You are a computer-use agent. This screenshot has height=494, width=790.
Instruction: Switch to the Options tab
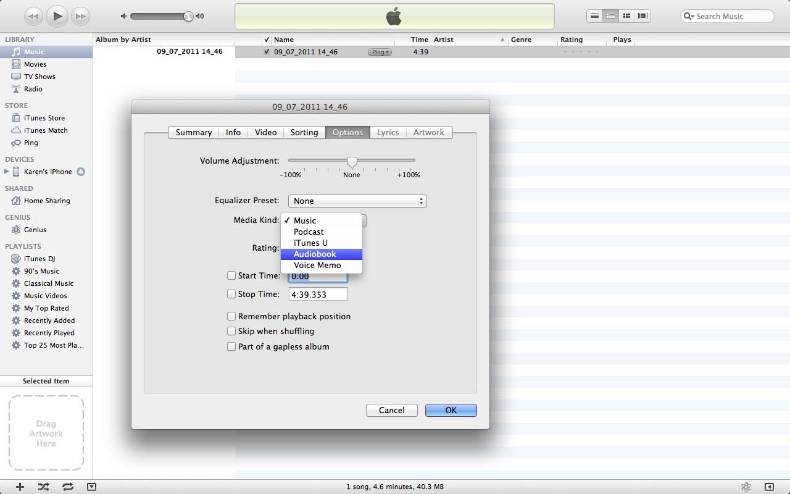[347, 132]
